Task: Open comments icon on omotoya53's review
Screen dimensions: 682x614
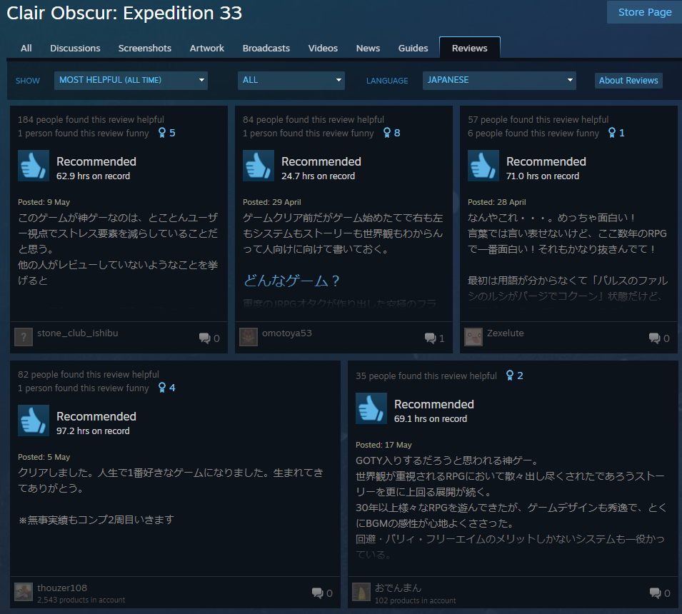Action: click(x=430, y=338)
